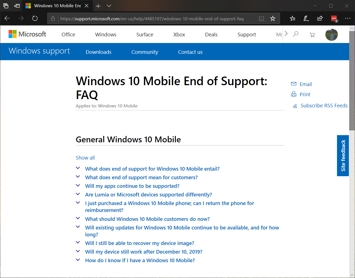The height and width of the screenshot is (278, 355).
Task: Click 'Will I still be able to recover' question
Action: 140,243
